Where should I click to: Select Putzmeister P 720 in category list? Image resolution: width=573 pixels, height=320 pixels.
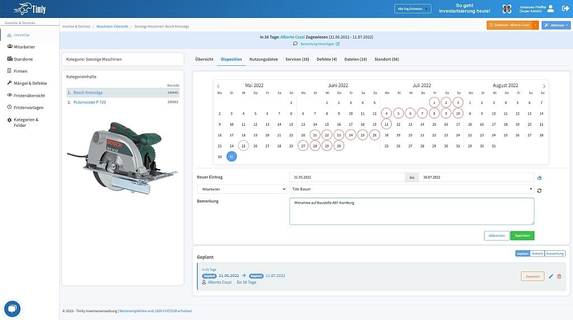point(90,102)
